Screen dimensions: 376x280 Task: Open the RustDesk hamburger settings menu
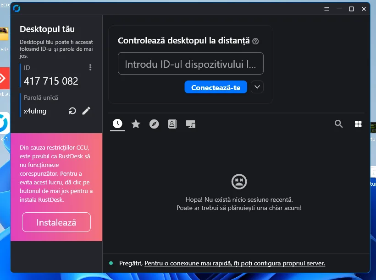pyautogui.click(x=326, y=9)
